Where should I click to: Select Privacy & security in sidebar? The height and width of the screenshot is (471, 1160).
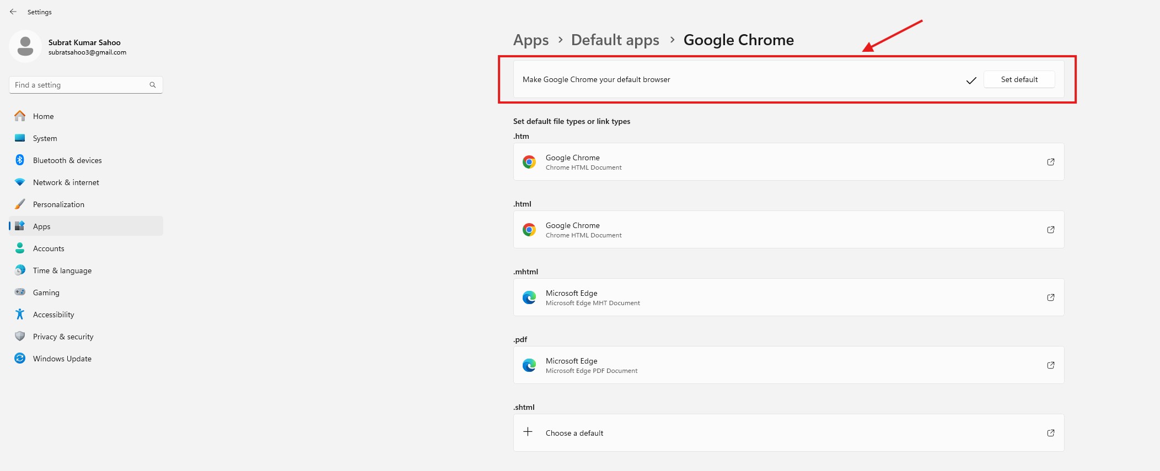(x=63, y=337)
